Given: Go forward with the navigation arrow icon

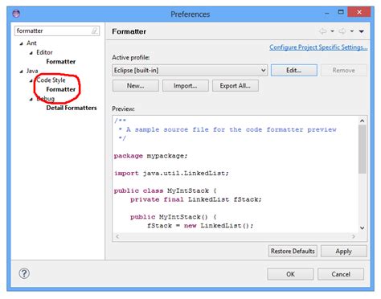Looking at the screenshot, I should coord(342,31).
